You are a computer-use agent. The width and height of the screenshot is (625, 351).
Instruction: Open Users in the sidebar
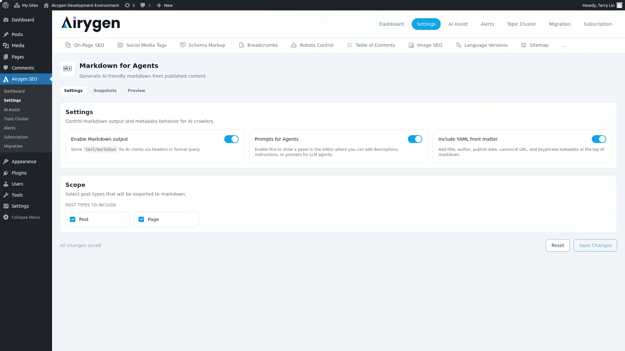[x=26, y=184]
